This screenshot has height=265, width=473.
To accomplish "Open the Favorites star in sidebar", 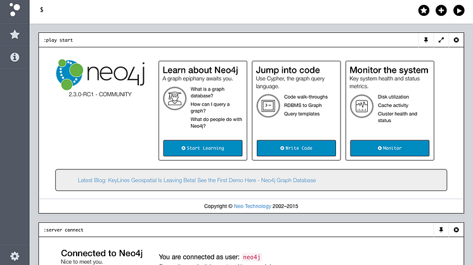I will 15,35.
